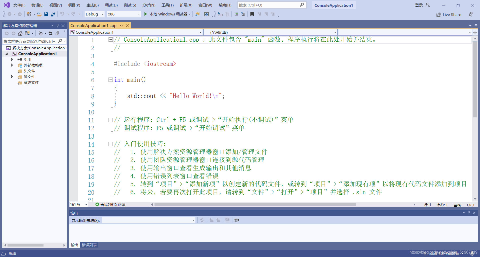The height and width of the screenshot is (257, 480).
Task: Click the Undo arrow icon
Action: tap(62, 14)
